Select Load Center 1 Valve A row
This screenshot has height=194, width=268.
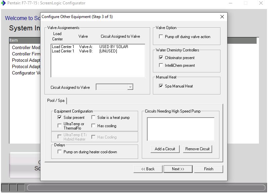point(98,47)
